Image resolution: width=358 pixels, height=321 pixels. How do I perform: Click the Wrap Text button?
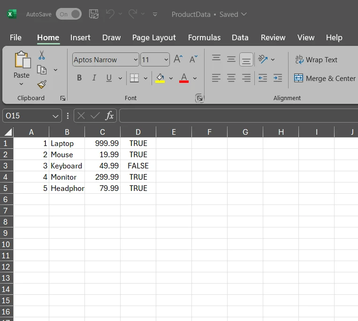click(316, 60)
